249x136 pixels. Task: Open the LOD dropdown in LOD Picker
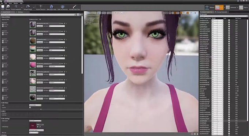(35, 105)
